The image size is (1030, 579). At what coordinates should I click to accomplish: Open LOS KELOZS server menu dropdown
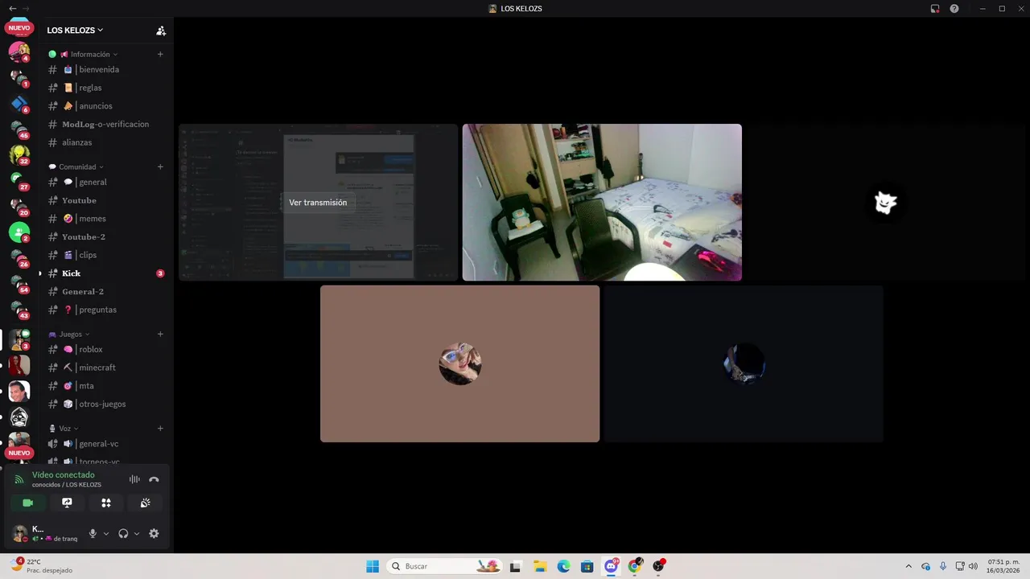tap(75, 30)
